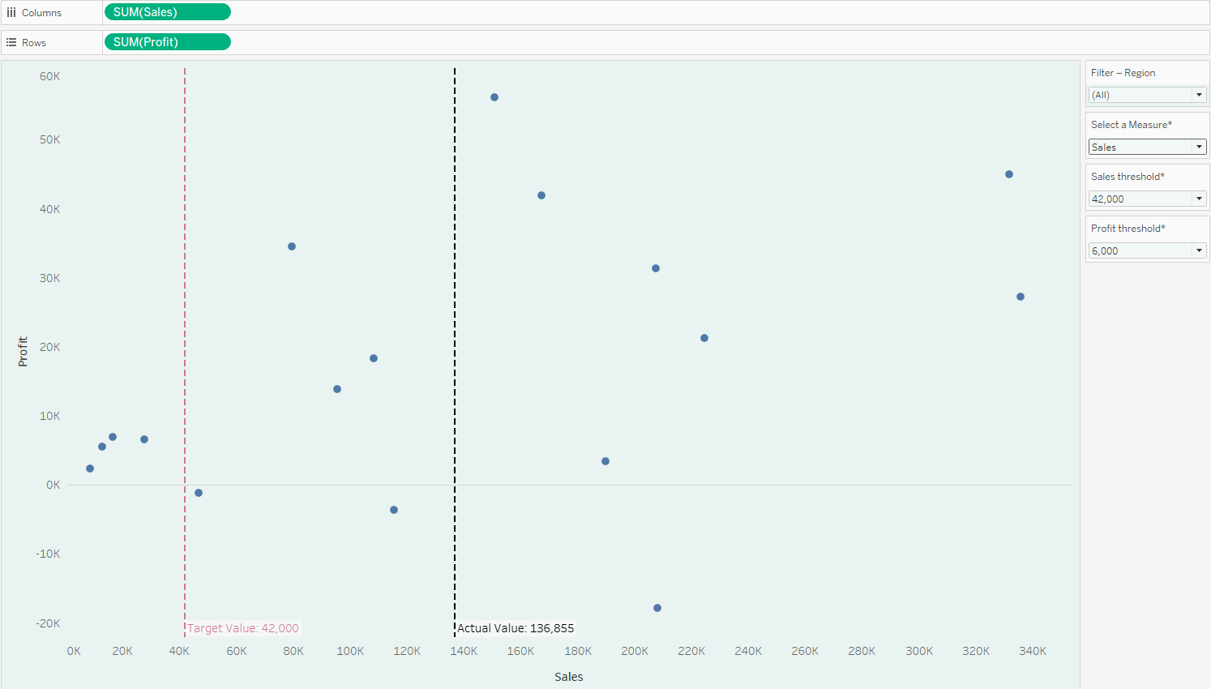The width and height of the screenshot is (1211, 689).
Task: Click the -20K tick on Profit axis
Action: tap(49, 623)
